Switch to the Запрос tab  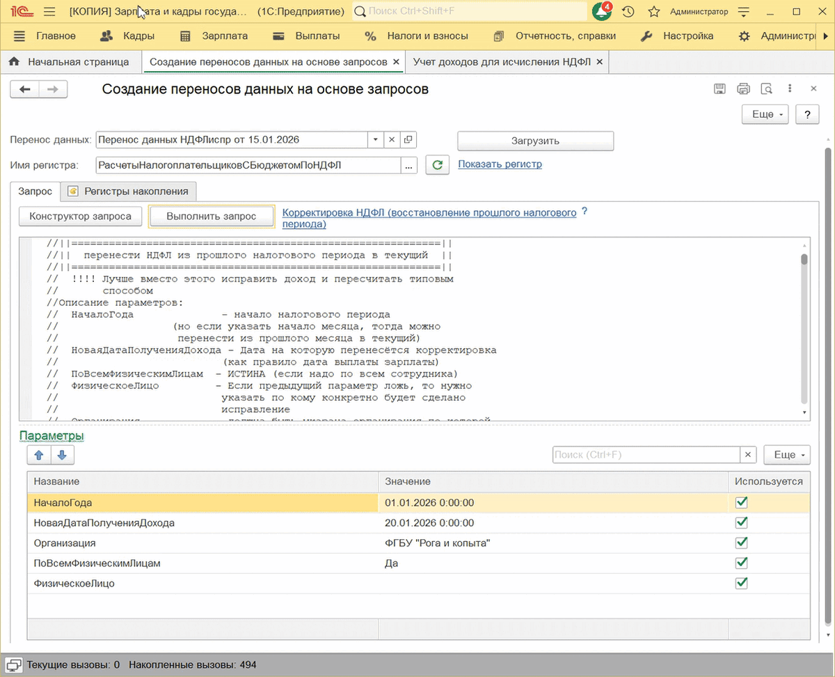pos(35,191)
